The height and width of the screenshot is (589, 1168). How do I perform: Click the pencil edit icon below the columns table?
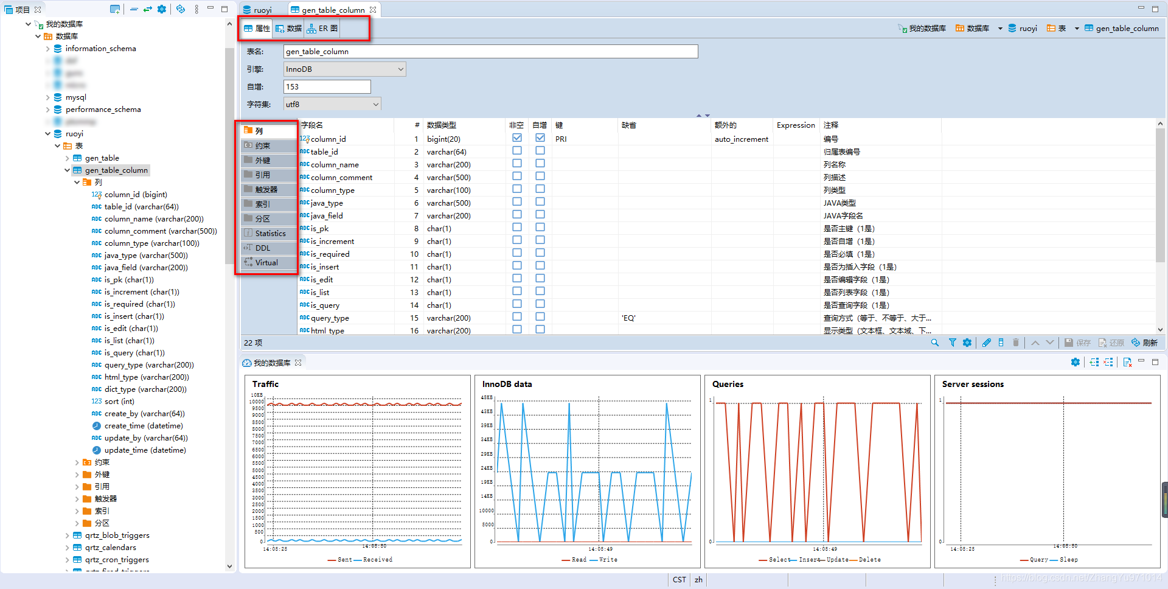point(987,343)
